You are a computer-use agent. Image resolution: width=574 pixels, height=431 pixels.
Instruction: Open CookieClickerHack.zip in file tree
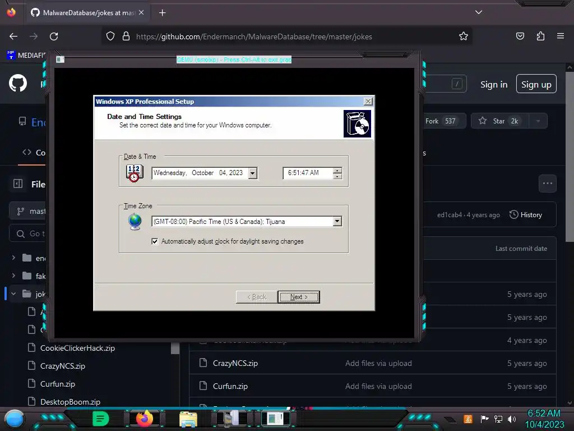[x=77, y=348]
